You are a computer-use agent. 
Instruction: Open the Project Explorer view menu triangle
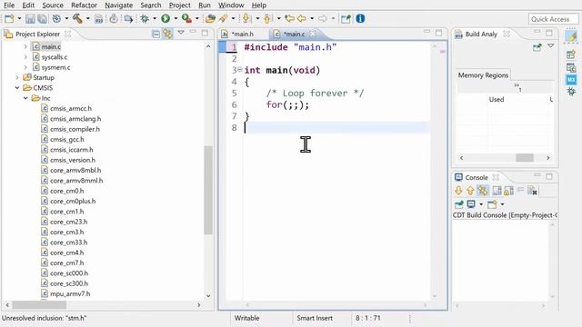point(181,33)
